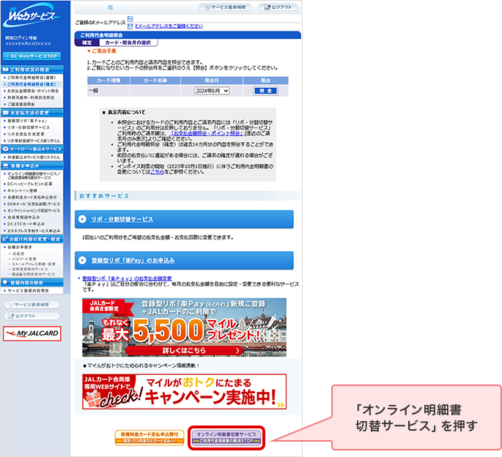
Task: Open ご融資書面照会 in sidebar
Action: click(21, 104)
